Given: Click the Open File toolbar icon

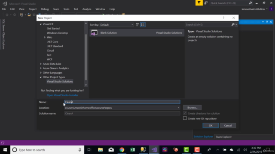Looking at the screenshot, I should click(x=29, y=15).
